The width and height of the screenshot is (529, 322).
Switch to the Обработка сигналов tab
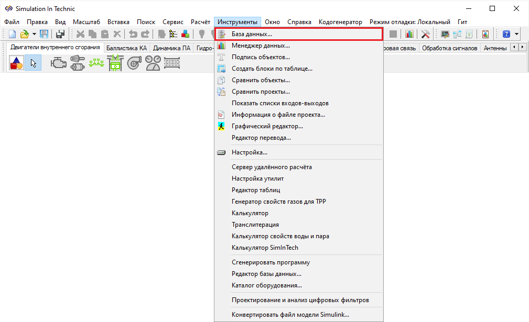[450, 48]
